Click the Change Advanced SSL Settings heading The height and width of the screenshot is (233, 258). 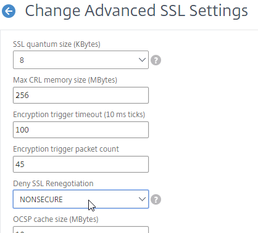pos(136,11)
